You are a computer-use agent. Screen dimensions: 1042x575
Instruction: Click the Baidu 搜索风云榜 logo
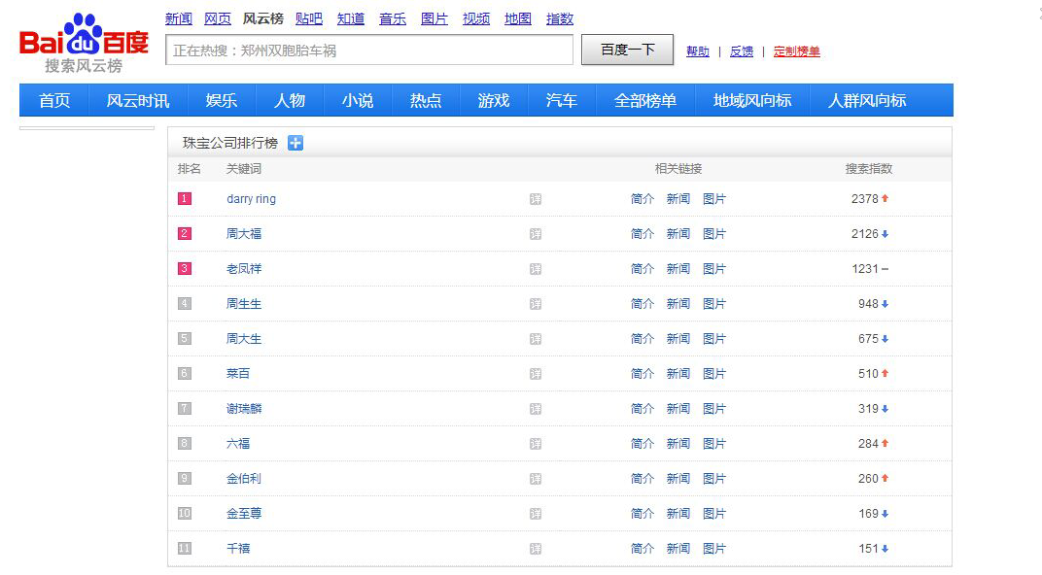(x=84, y=44)
